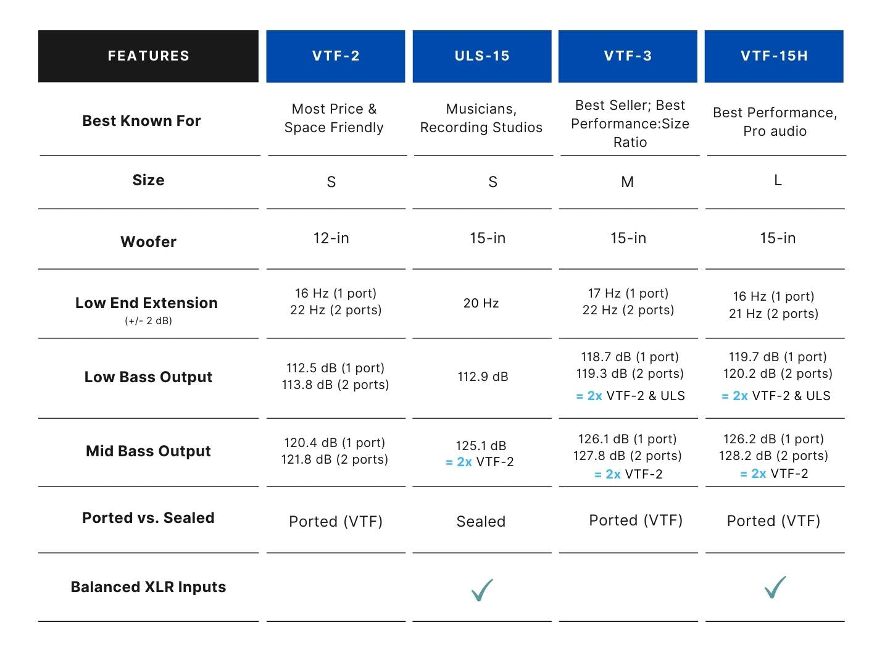Viewport: 869px width, 652px height.
Task: Click the black FEATURES header cell
Action: (148, 56)
